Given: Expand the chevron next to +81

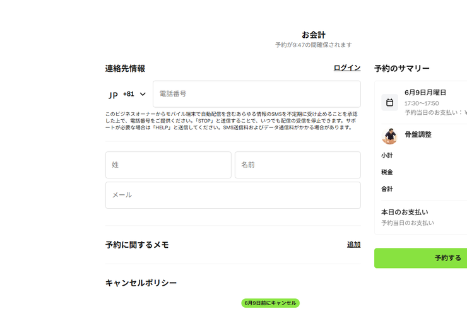Looking at the screenshot, I should click(x=143, y=95).
